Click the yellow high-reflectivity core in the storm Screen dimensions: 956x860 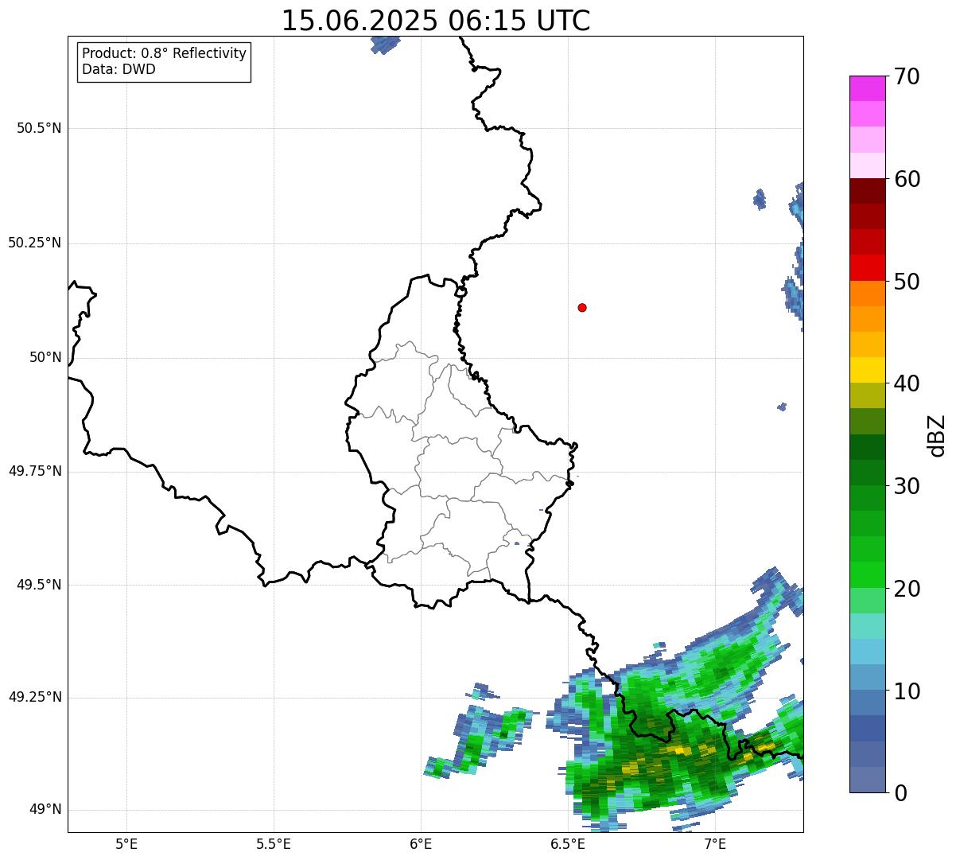click(x=678, y=750)
